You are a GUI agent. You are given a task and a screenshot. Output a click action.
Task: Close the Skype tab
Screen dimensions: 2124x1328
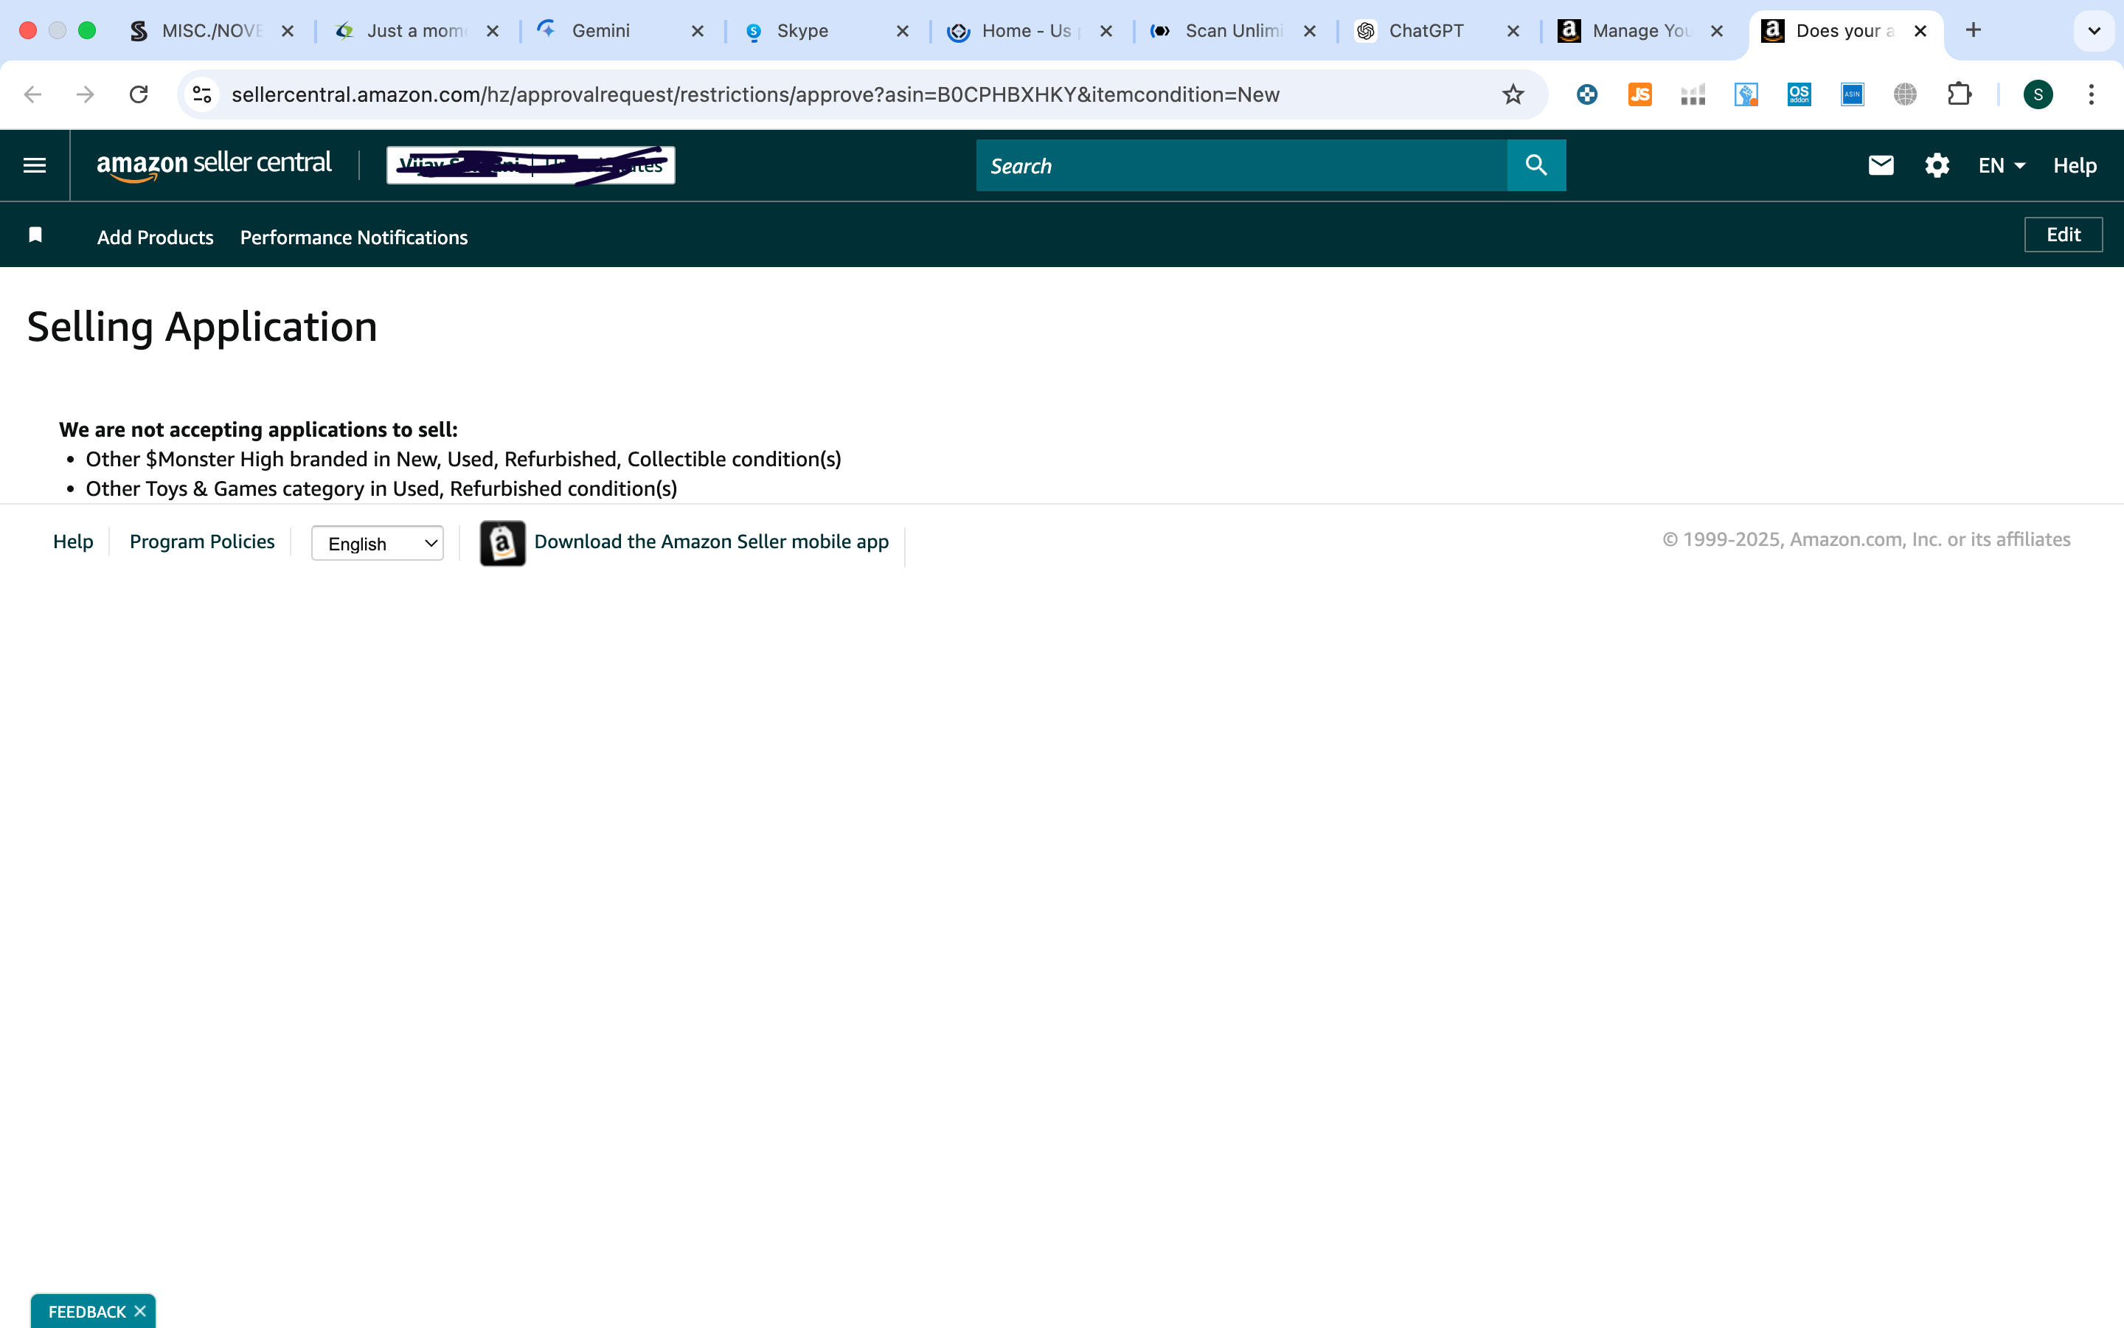click(902, 32)
